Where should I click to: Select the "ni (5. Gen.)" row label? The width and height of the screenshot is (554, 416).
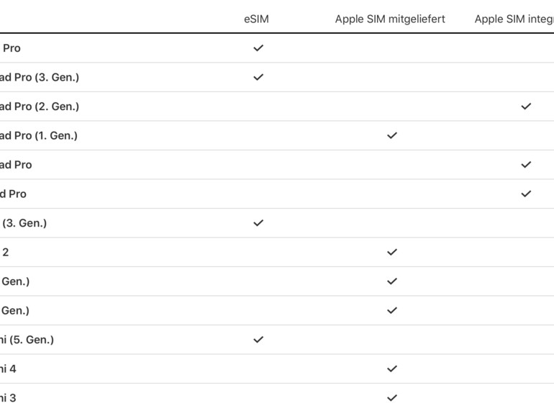point(27,340)
